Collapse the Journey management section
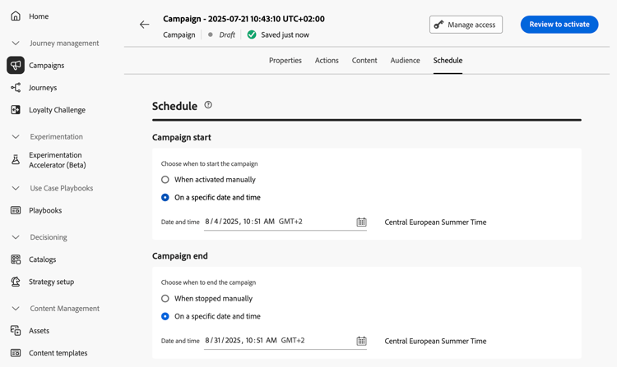Screen dimensions: 617x367 (x=16, y=44)
